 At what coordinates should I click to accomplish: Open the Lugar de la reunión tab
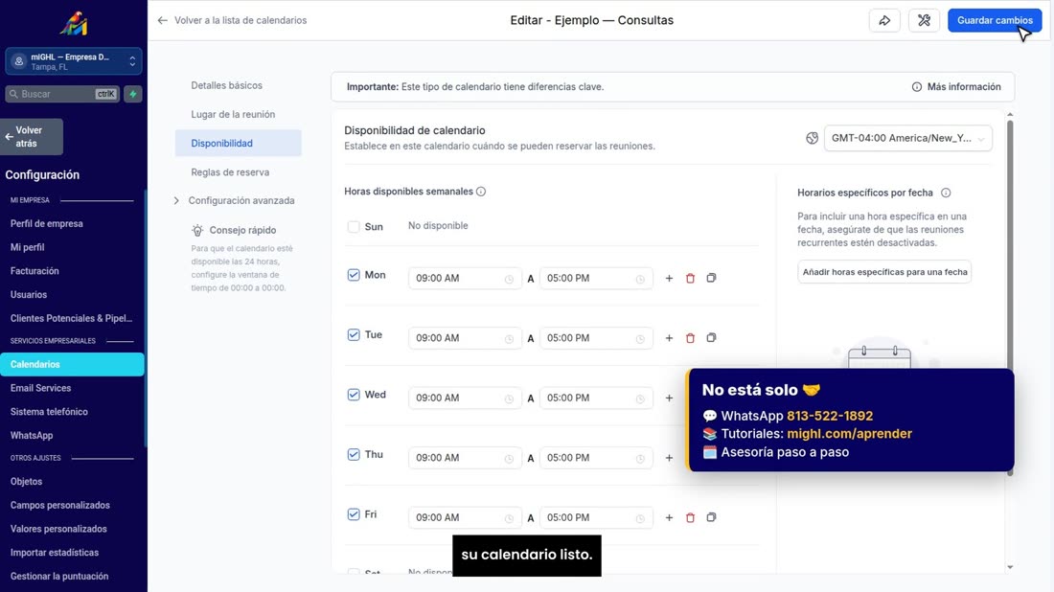tap(233, 114)
